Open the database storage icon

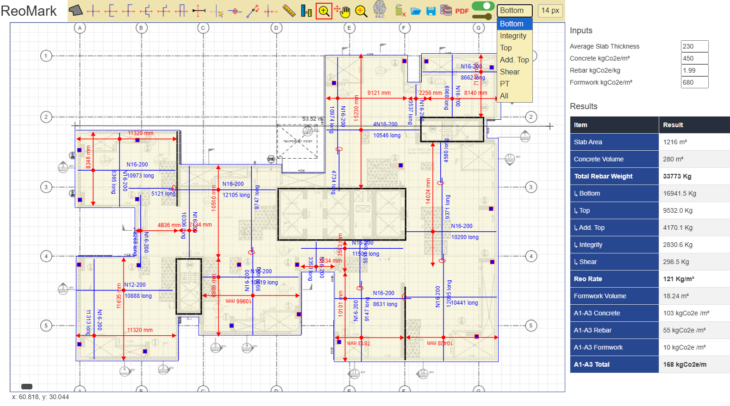tap(446, 10)
